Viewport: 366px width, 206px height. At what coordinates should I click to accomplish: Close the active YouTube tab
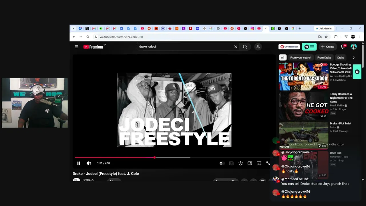click(266, 28)
